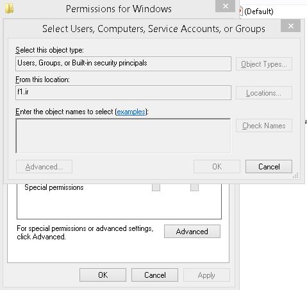
Task: Click Apply in Permissions dialog
Action: click(x=206, y=275)
